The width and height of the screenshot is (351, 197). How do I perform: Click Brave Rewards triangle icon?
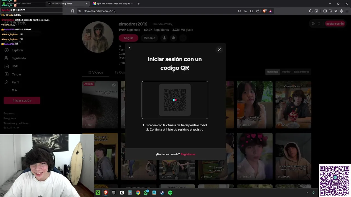[270, 11]
